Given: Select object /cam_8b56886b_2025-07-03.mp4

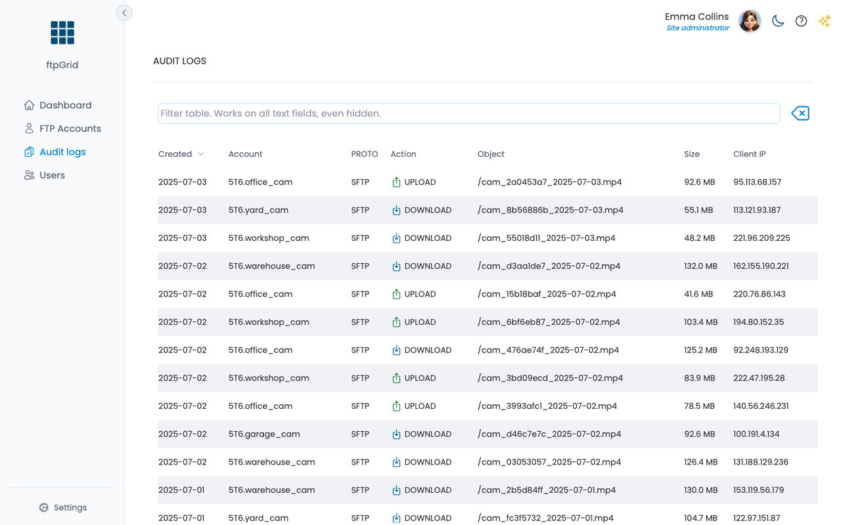Looking at the screenshot, I should pyautogui.click(x=551, y=210).
